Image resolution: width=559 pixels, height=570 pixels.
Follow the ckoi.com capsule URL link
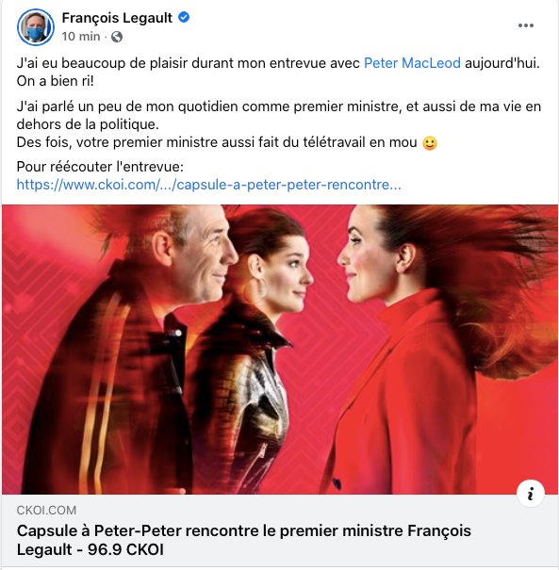pyautogui.click(x=208, y=185)
